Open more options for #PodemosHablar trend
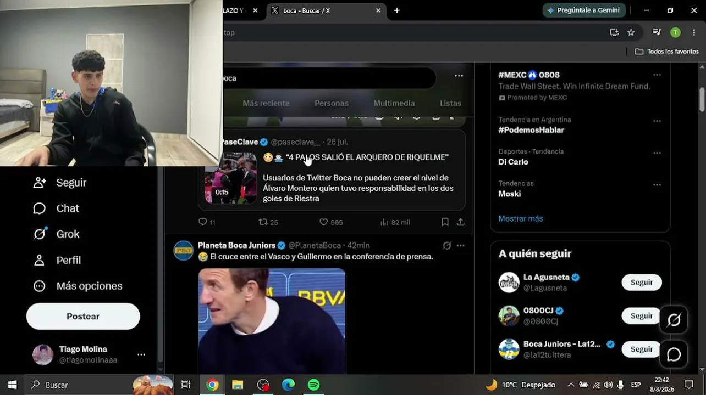This screenshot has height=395, width=706. (x=657, y=121)
